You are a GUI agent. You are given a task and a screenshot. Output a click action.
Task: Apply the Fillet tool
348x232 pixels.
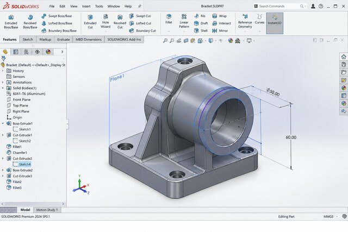(169, 20)
